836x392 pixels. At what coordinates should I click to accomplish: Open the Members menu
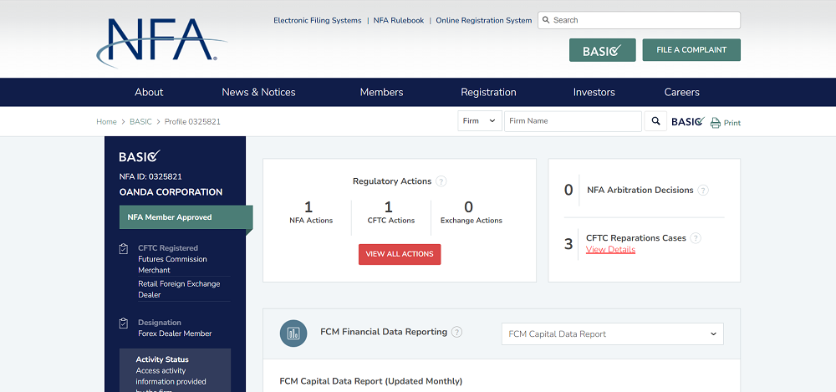(382, 92)
